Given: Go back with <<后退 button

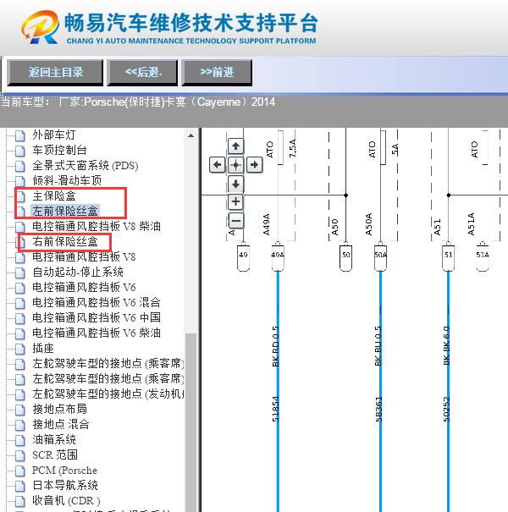Looking at the screenshot, I should click(x=142, y=73).
